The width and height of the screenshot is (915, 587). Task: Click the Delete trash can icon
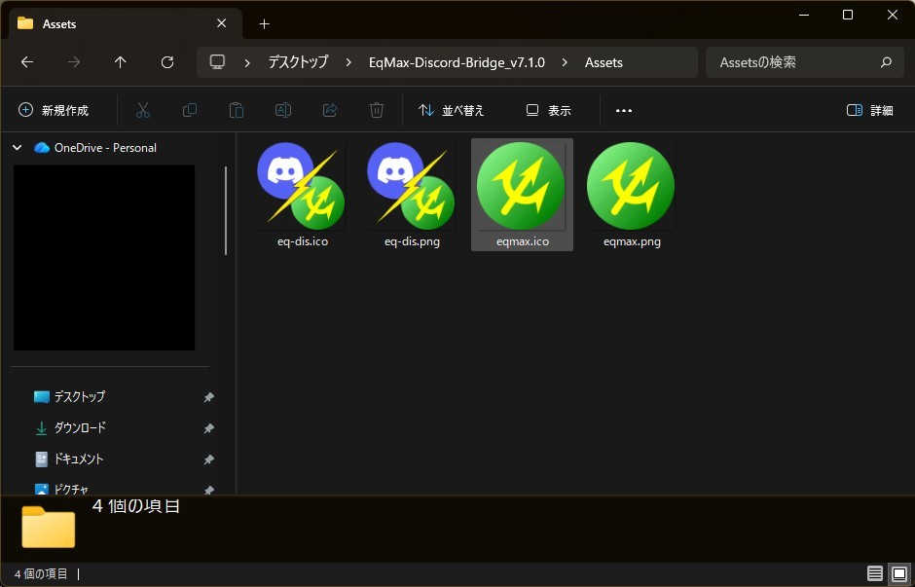coord(377,110)
